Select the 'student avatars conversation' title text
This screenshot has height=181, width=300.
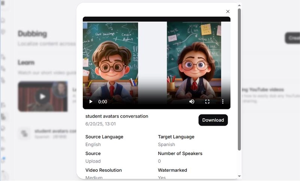(116, 116)
